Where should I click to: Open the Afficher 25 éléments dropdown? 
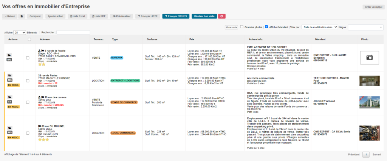tap(20, 33)
